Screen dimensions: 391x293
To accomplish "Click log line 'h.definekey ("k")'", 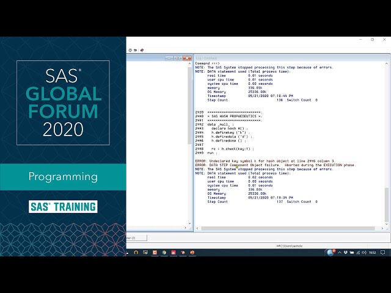I will click(231, 132).
